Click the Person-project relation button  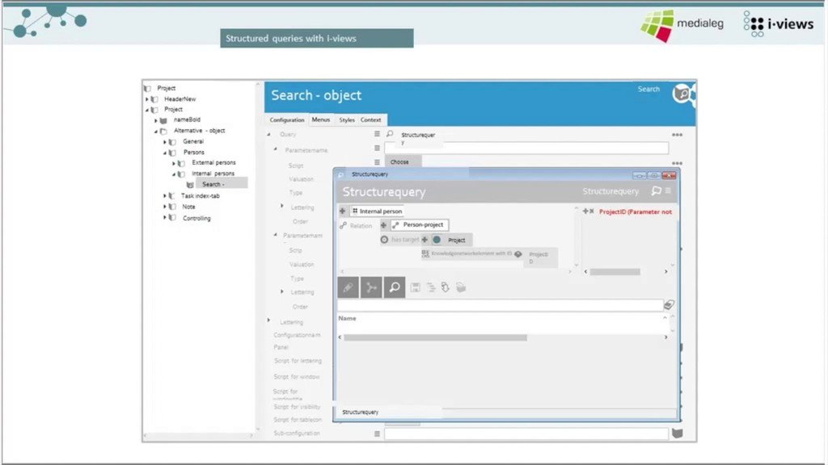420,224
